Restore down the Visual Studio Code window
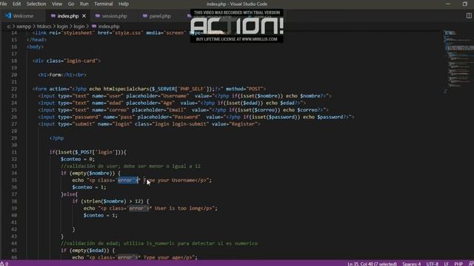Image resolution: width=474 pixels, height=266 pixels. (x=465, y=4)
